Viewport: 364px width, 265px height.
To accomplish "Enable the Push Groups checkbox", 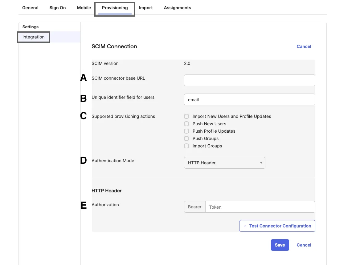I will pos(186,139).
